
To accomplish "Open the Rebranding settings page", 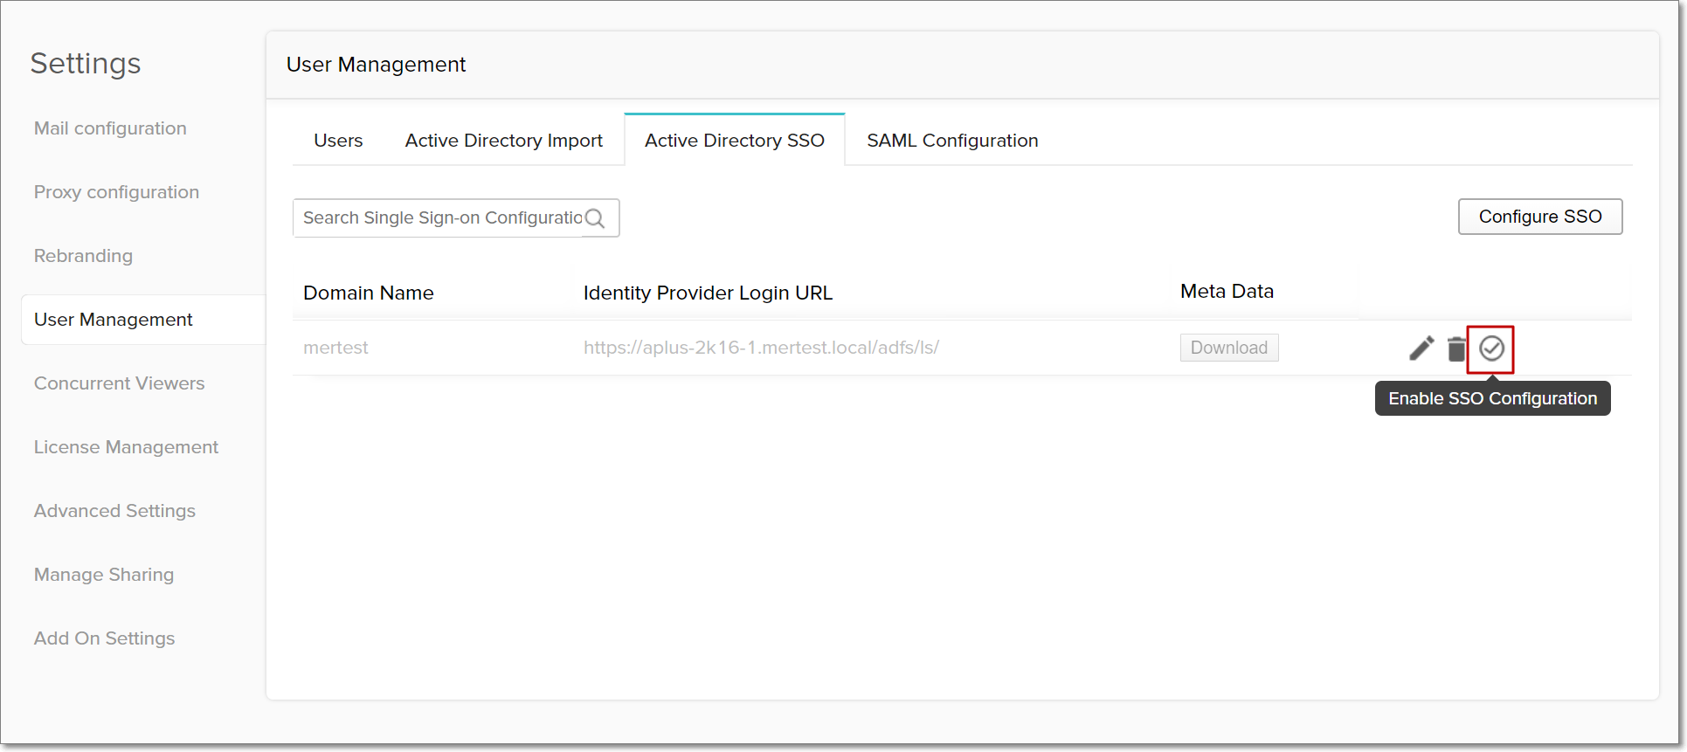I will click(83, 256).
